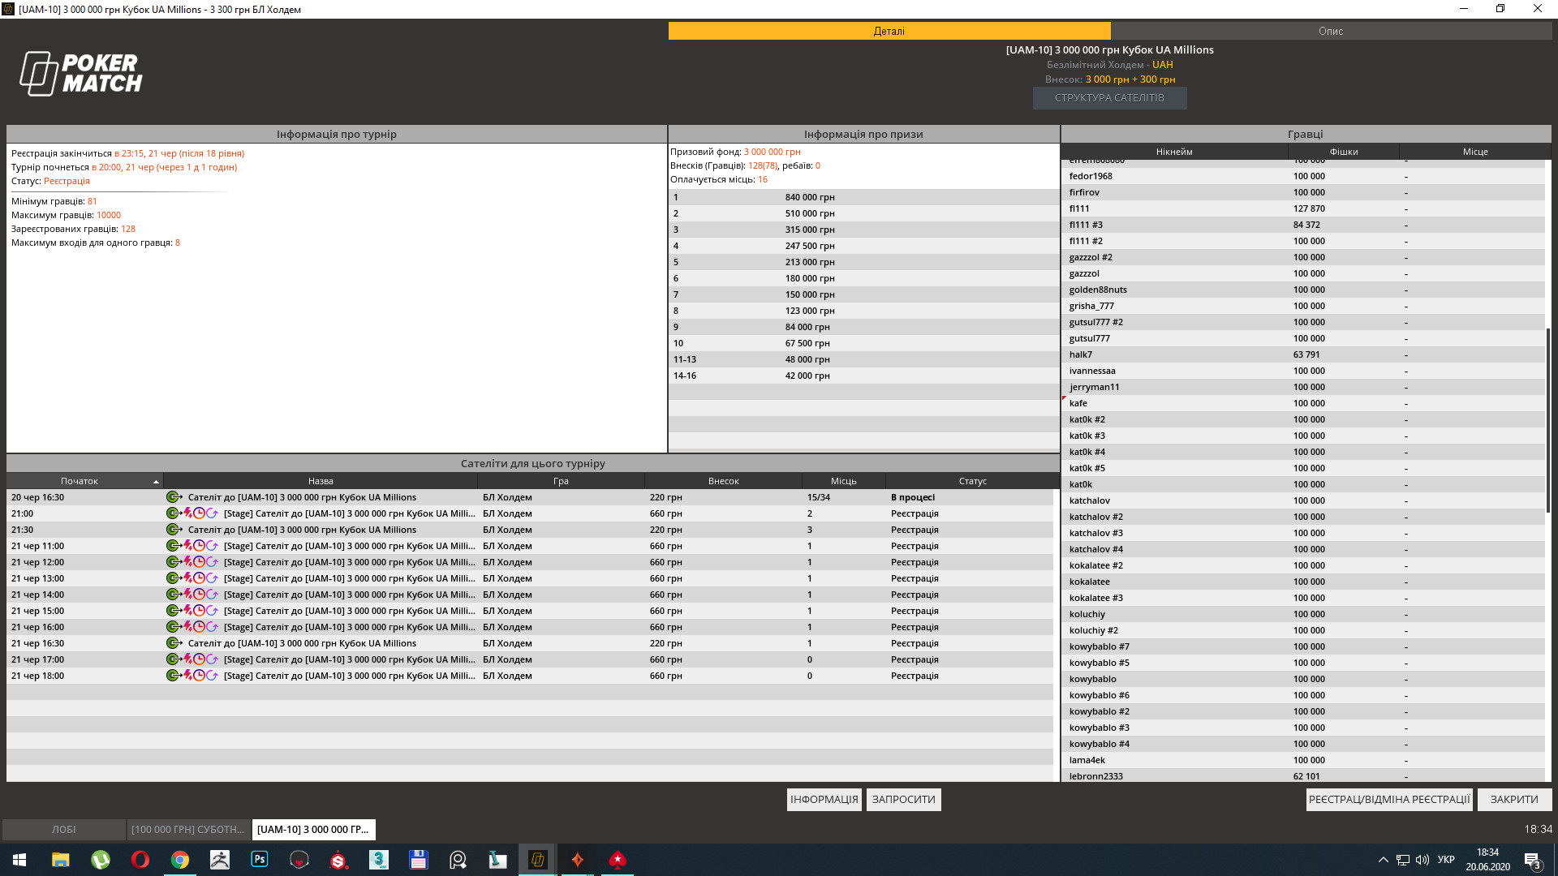The width and height of the screenshot is (1558, 876).
Task: Select player lama4ek row
Action: [x=1303, y=760]
